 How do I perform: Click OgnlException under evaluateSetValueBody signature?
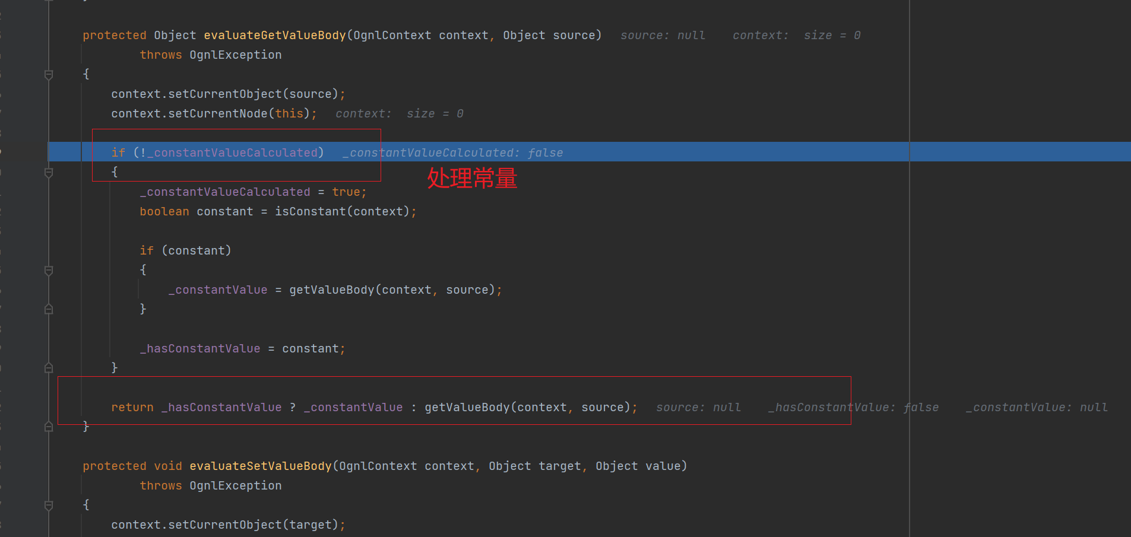(x=236, y=486)
